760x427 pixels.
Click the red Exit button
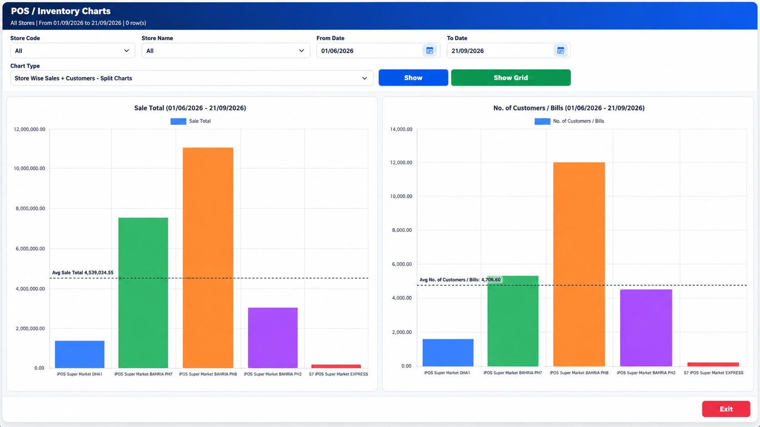point(726,409)
